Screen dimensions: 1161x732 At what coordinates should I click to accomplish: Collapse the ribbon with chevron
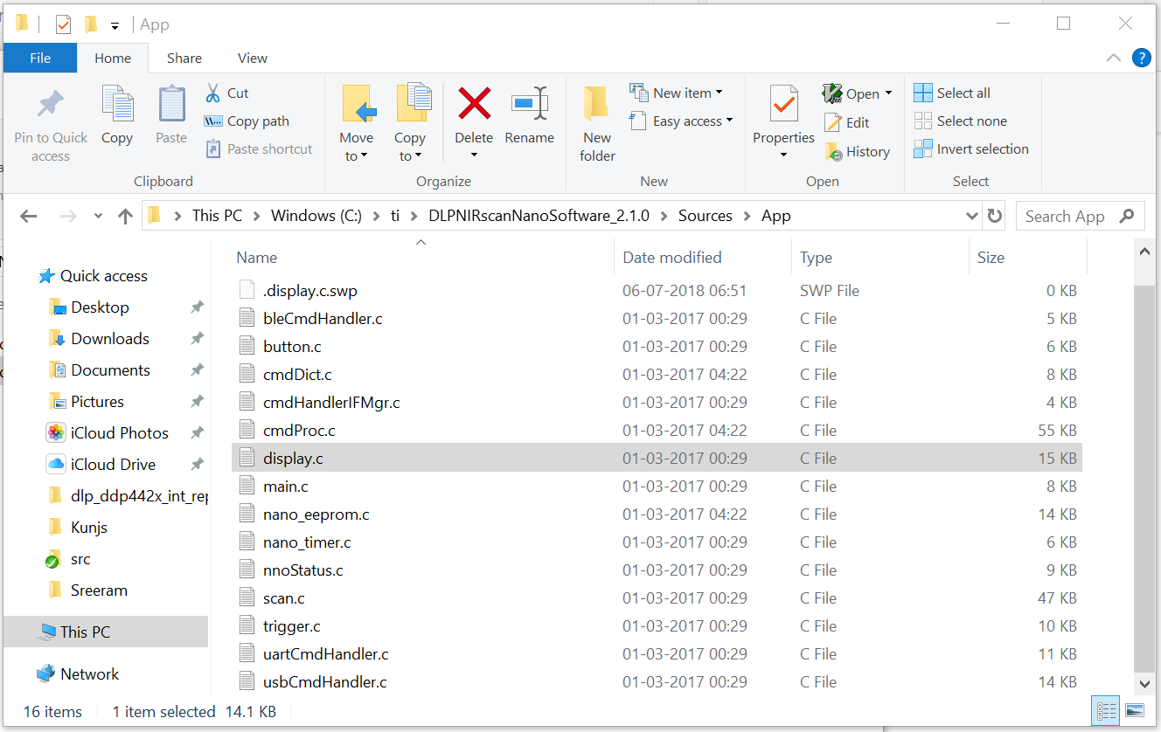click(x=1113, y=58)
